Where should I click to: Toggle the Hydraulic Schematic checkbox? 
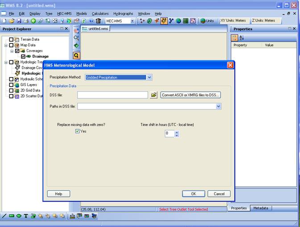pyautogui.click(x=11, y=79)
